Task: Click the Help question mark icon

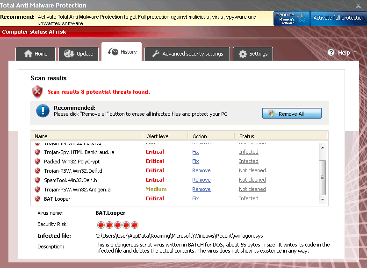Action: coord(331,53)
